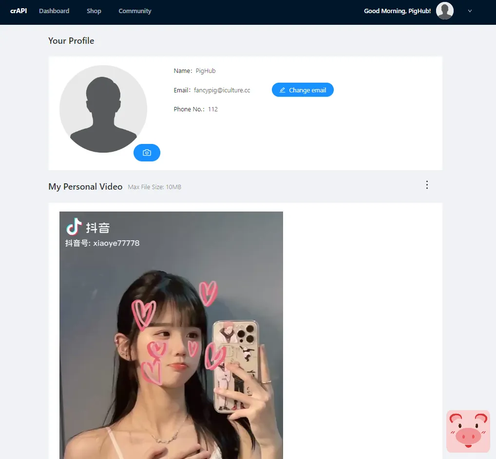Click the Max File Size: 10MB note

point(154,187)
